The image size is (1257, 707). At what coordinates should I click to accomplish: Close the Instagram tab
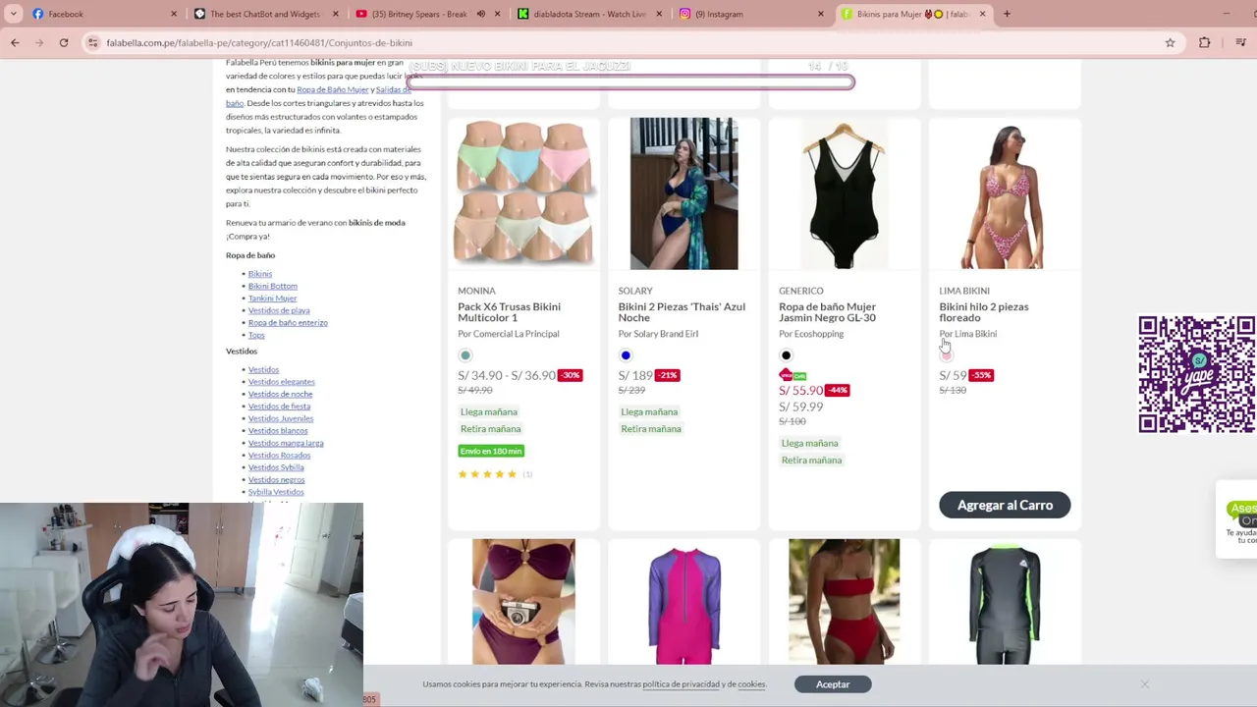pos(821,14)
